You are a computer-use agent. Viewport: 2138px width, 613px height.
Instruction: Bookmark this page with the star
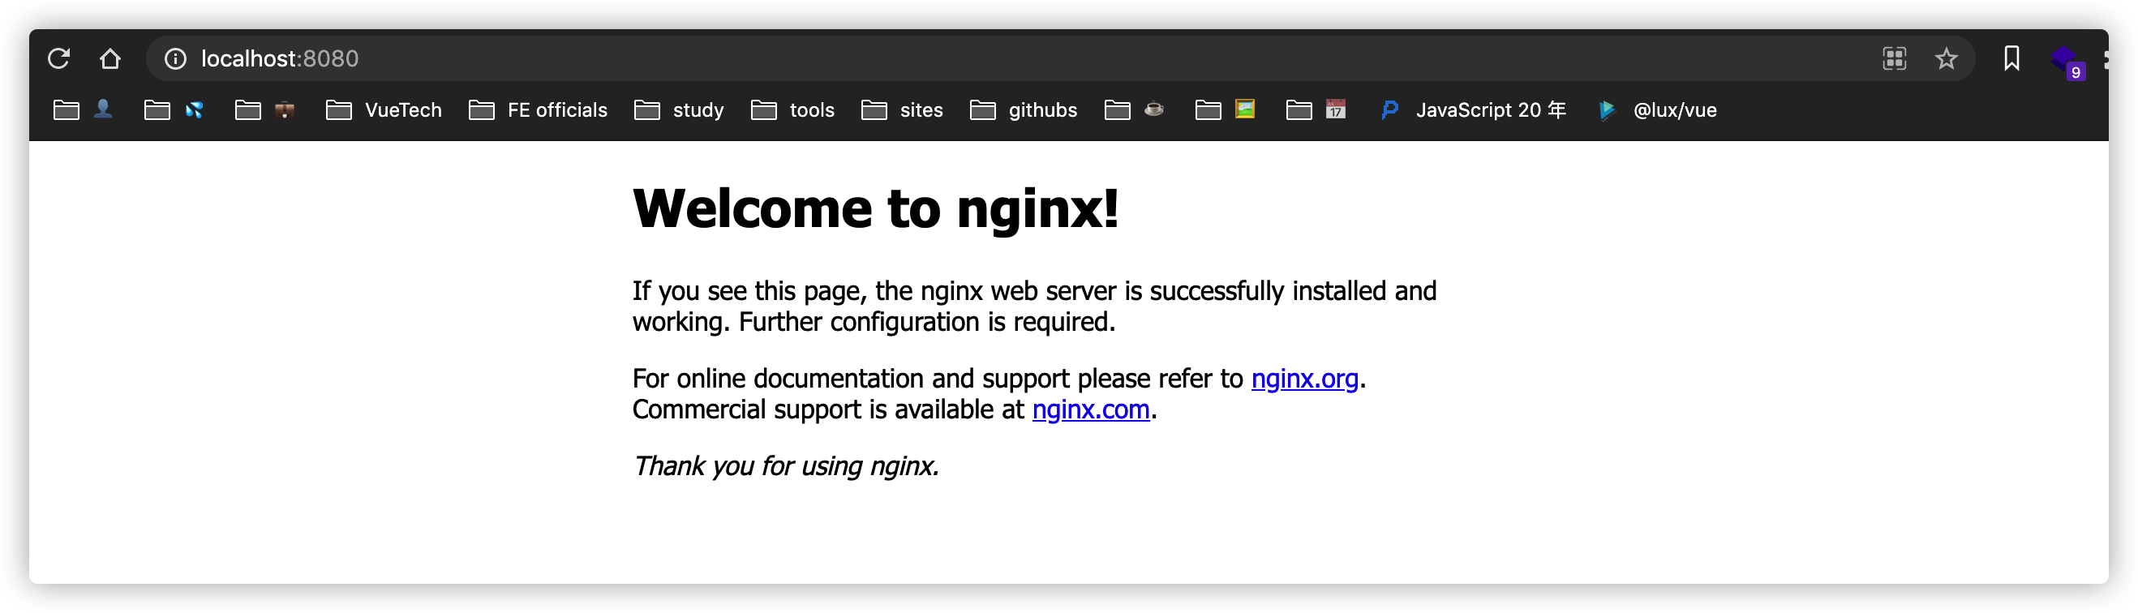click(x=1947, y=59)
